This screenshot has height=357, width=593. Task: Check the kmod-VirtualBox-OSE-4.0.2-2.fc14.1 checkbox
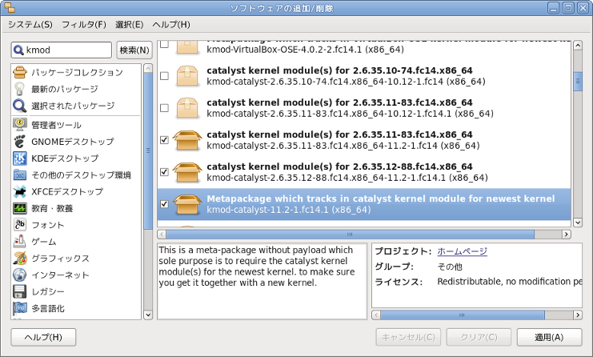[x=164, y=44]
